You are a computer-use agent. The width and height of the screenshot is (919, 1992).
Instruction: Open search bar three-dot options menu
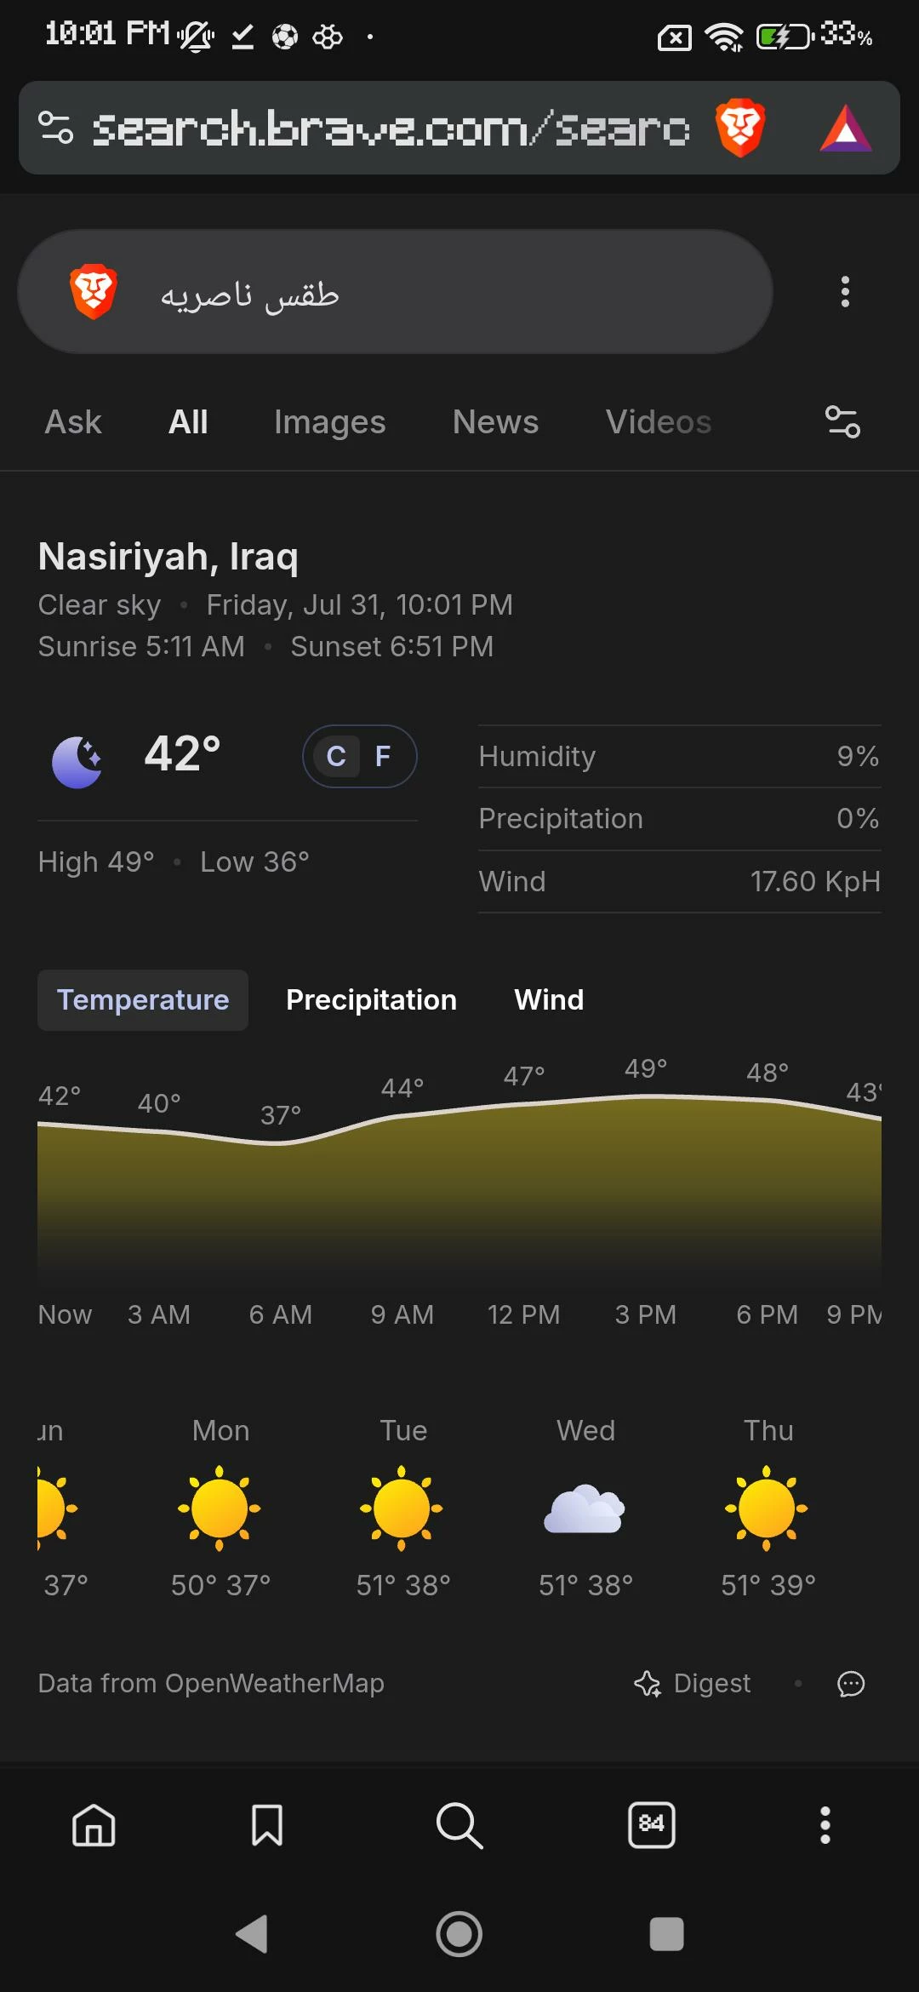click(845, 292)
